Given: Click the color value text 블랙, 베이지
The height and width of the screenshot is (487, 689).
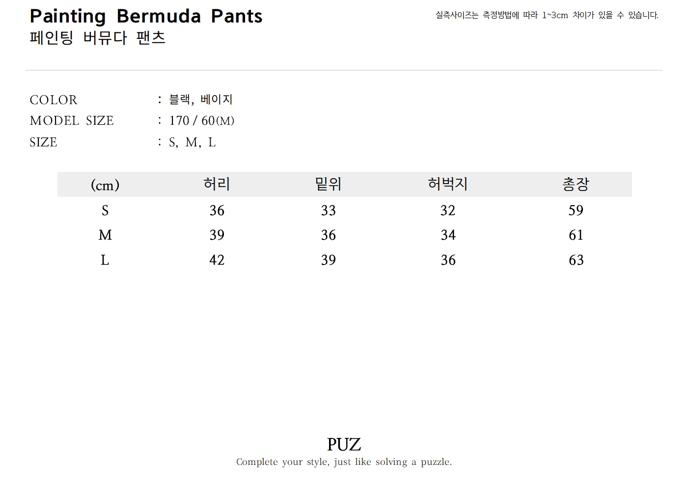Looking at the screenshot, I should click(200, 100).
